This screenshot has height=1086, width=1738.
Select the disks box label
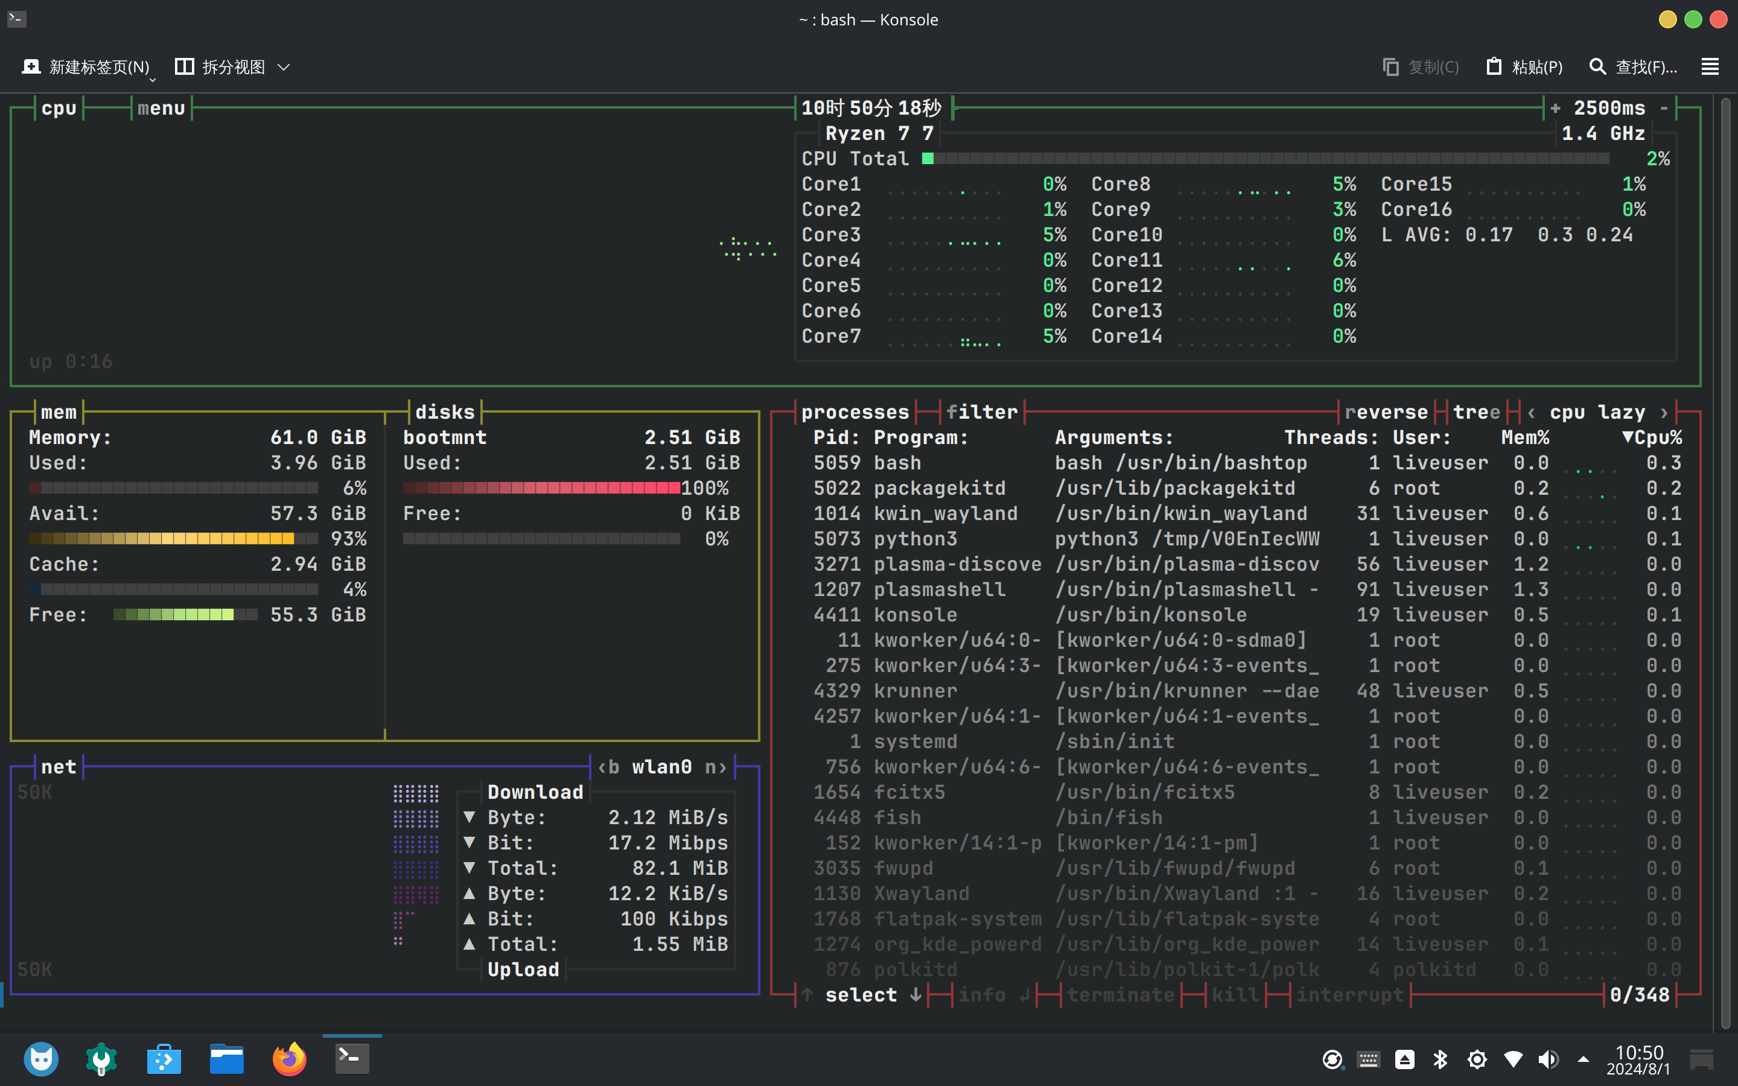pyautogui.click(x=445, y=412)
